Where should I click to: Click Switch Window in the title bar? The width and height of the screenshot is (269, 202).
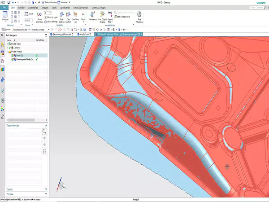49,2
